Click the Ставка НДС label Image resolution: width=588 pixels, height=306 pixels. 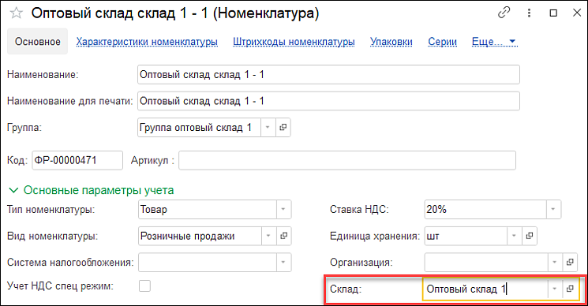point(359,209)
